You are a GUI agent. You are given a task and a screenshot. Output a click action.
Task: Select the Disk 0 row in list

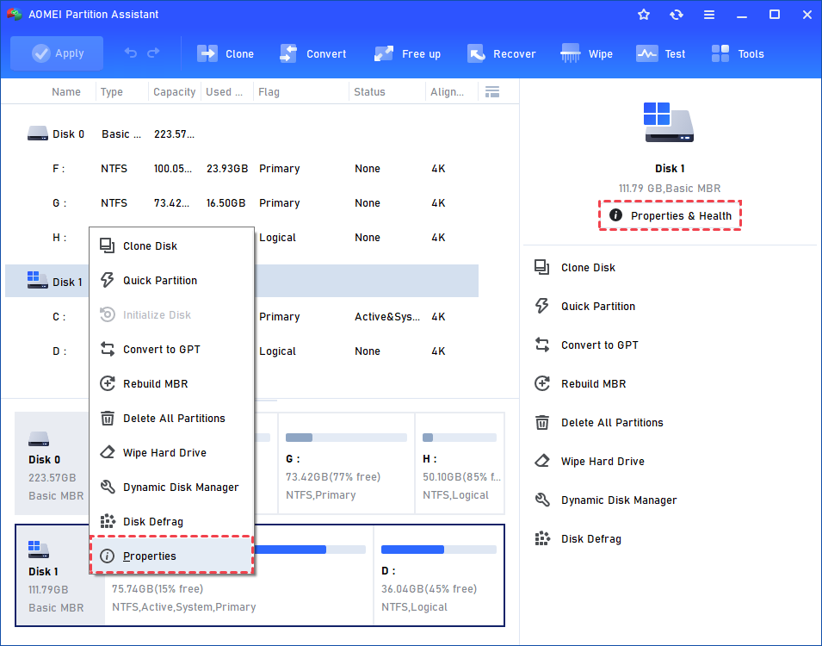(242, 134)
